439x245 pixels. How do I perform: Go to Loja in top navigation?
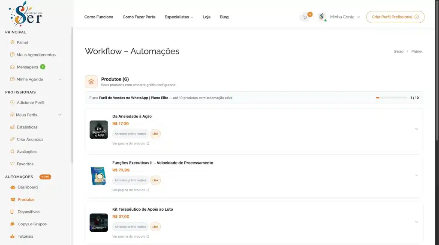tap(207, 17)
